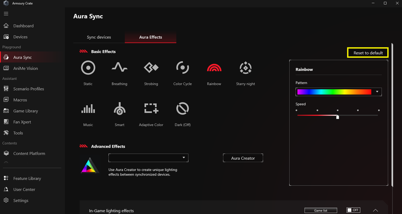Collapse the In-Game lighting effects section

[375, 210]
